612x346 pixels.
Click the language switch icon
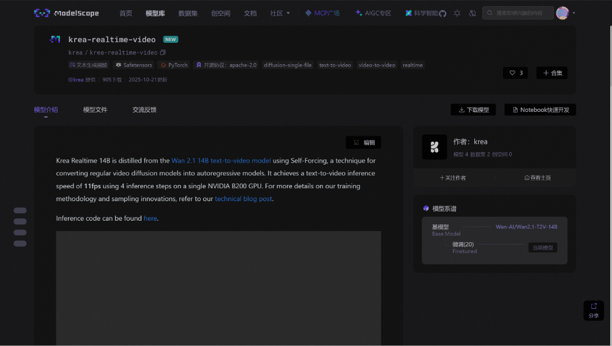click(472, 13)
